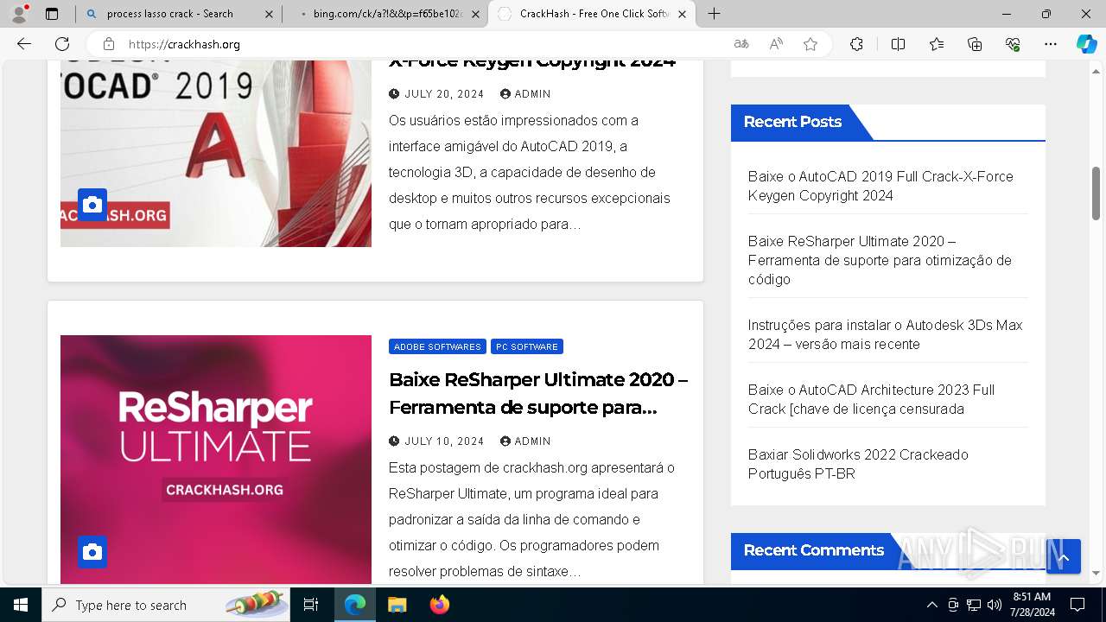
Task: Open the Collections icon
Action: (975, 44)
